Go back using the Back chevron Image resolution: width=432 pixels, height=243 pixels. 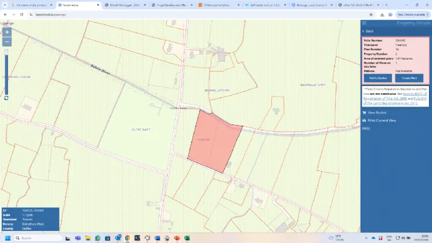tap(363, 31)
